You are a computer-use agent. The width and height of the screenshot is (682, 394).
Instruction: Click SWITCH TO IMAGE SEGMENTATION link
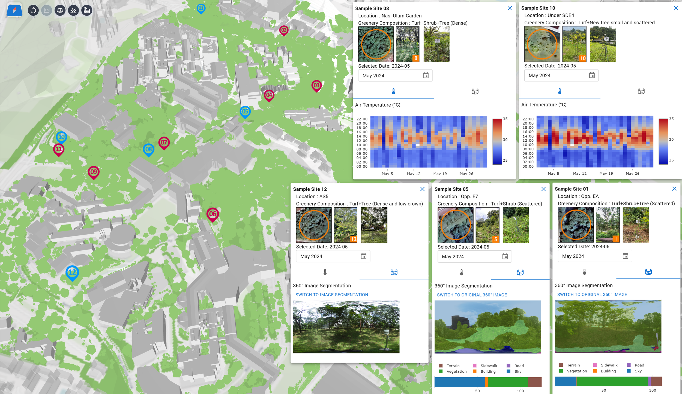(331, 295)
